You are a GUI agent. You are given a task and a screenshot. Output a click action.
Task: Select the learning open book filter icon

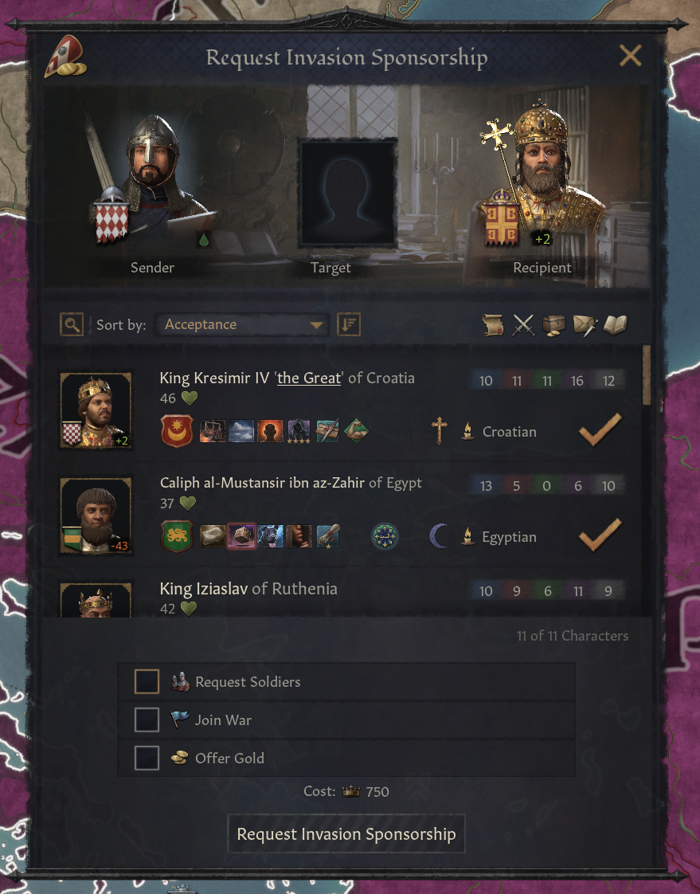click(615, 325)
